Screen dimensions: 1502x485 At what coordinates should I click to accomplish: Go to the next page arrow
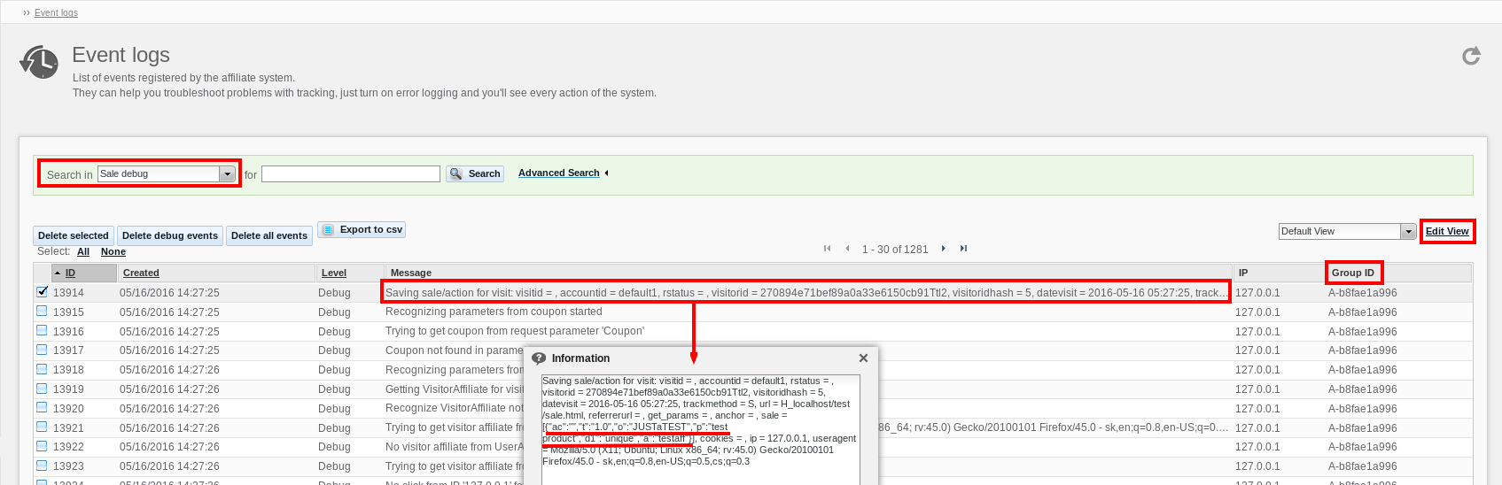944,249
